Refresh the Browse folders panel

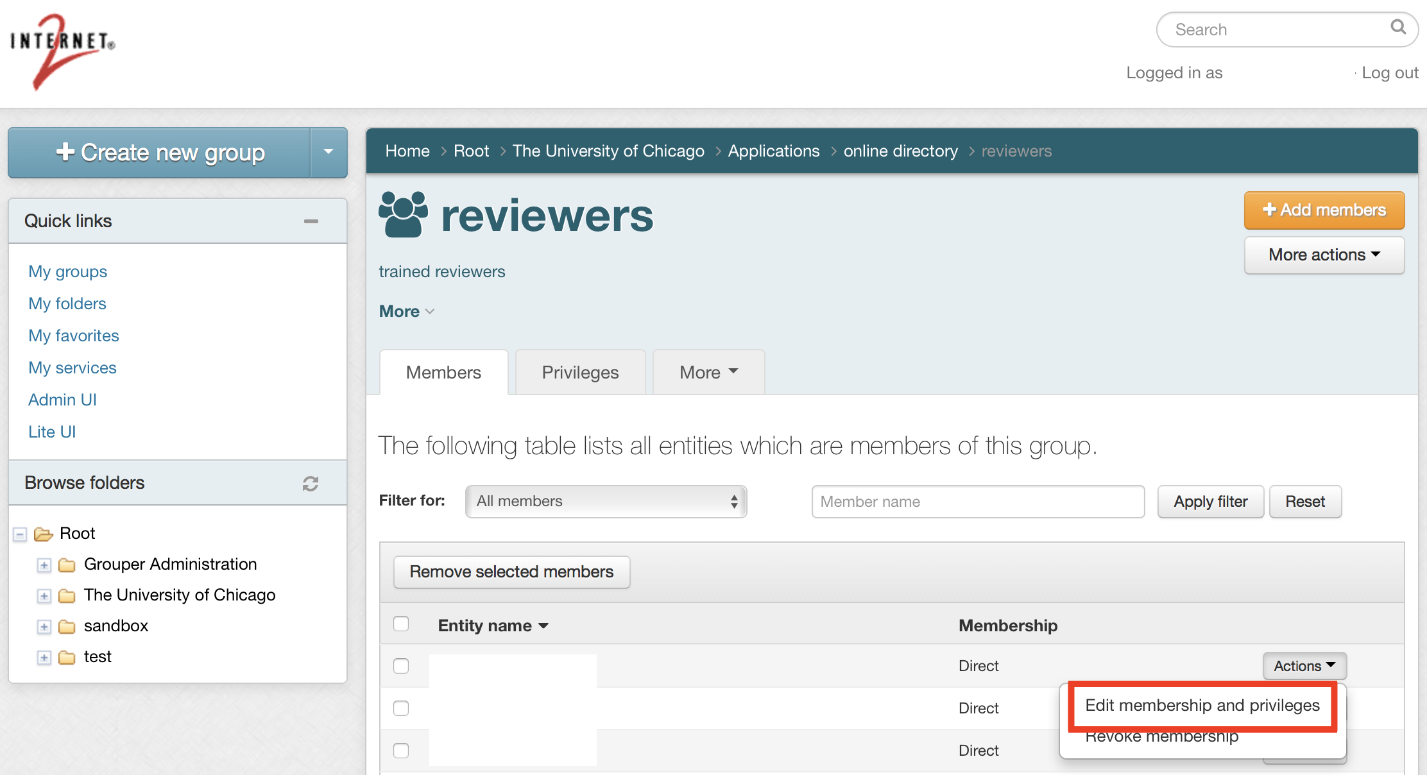(x=311, y=483)
